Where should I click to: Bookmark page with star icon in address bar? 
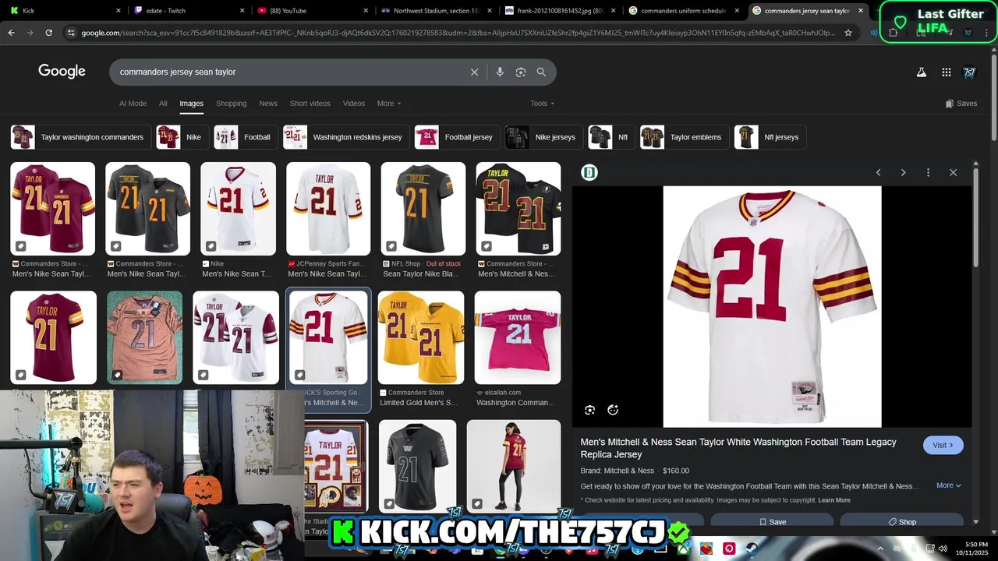tap(848, 33)
